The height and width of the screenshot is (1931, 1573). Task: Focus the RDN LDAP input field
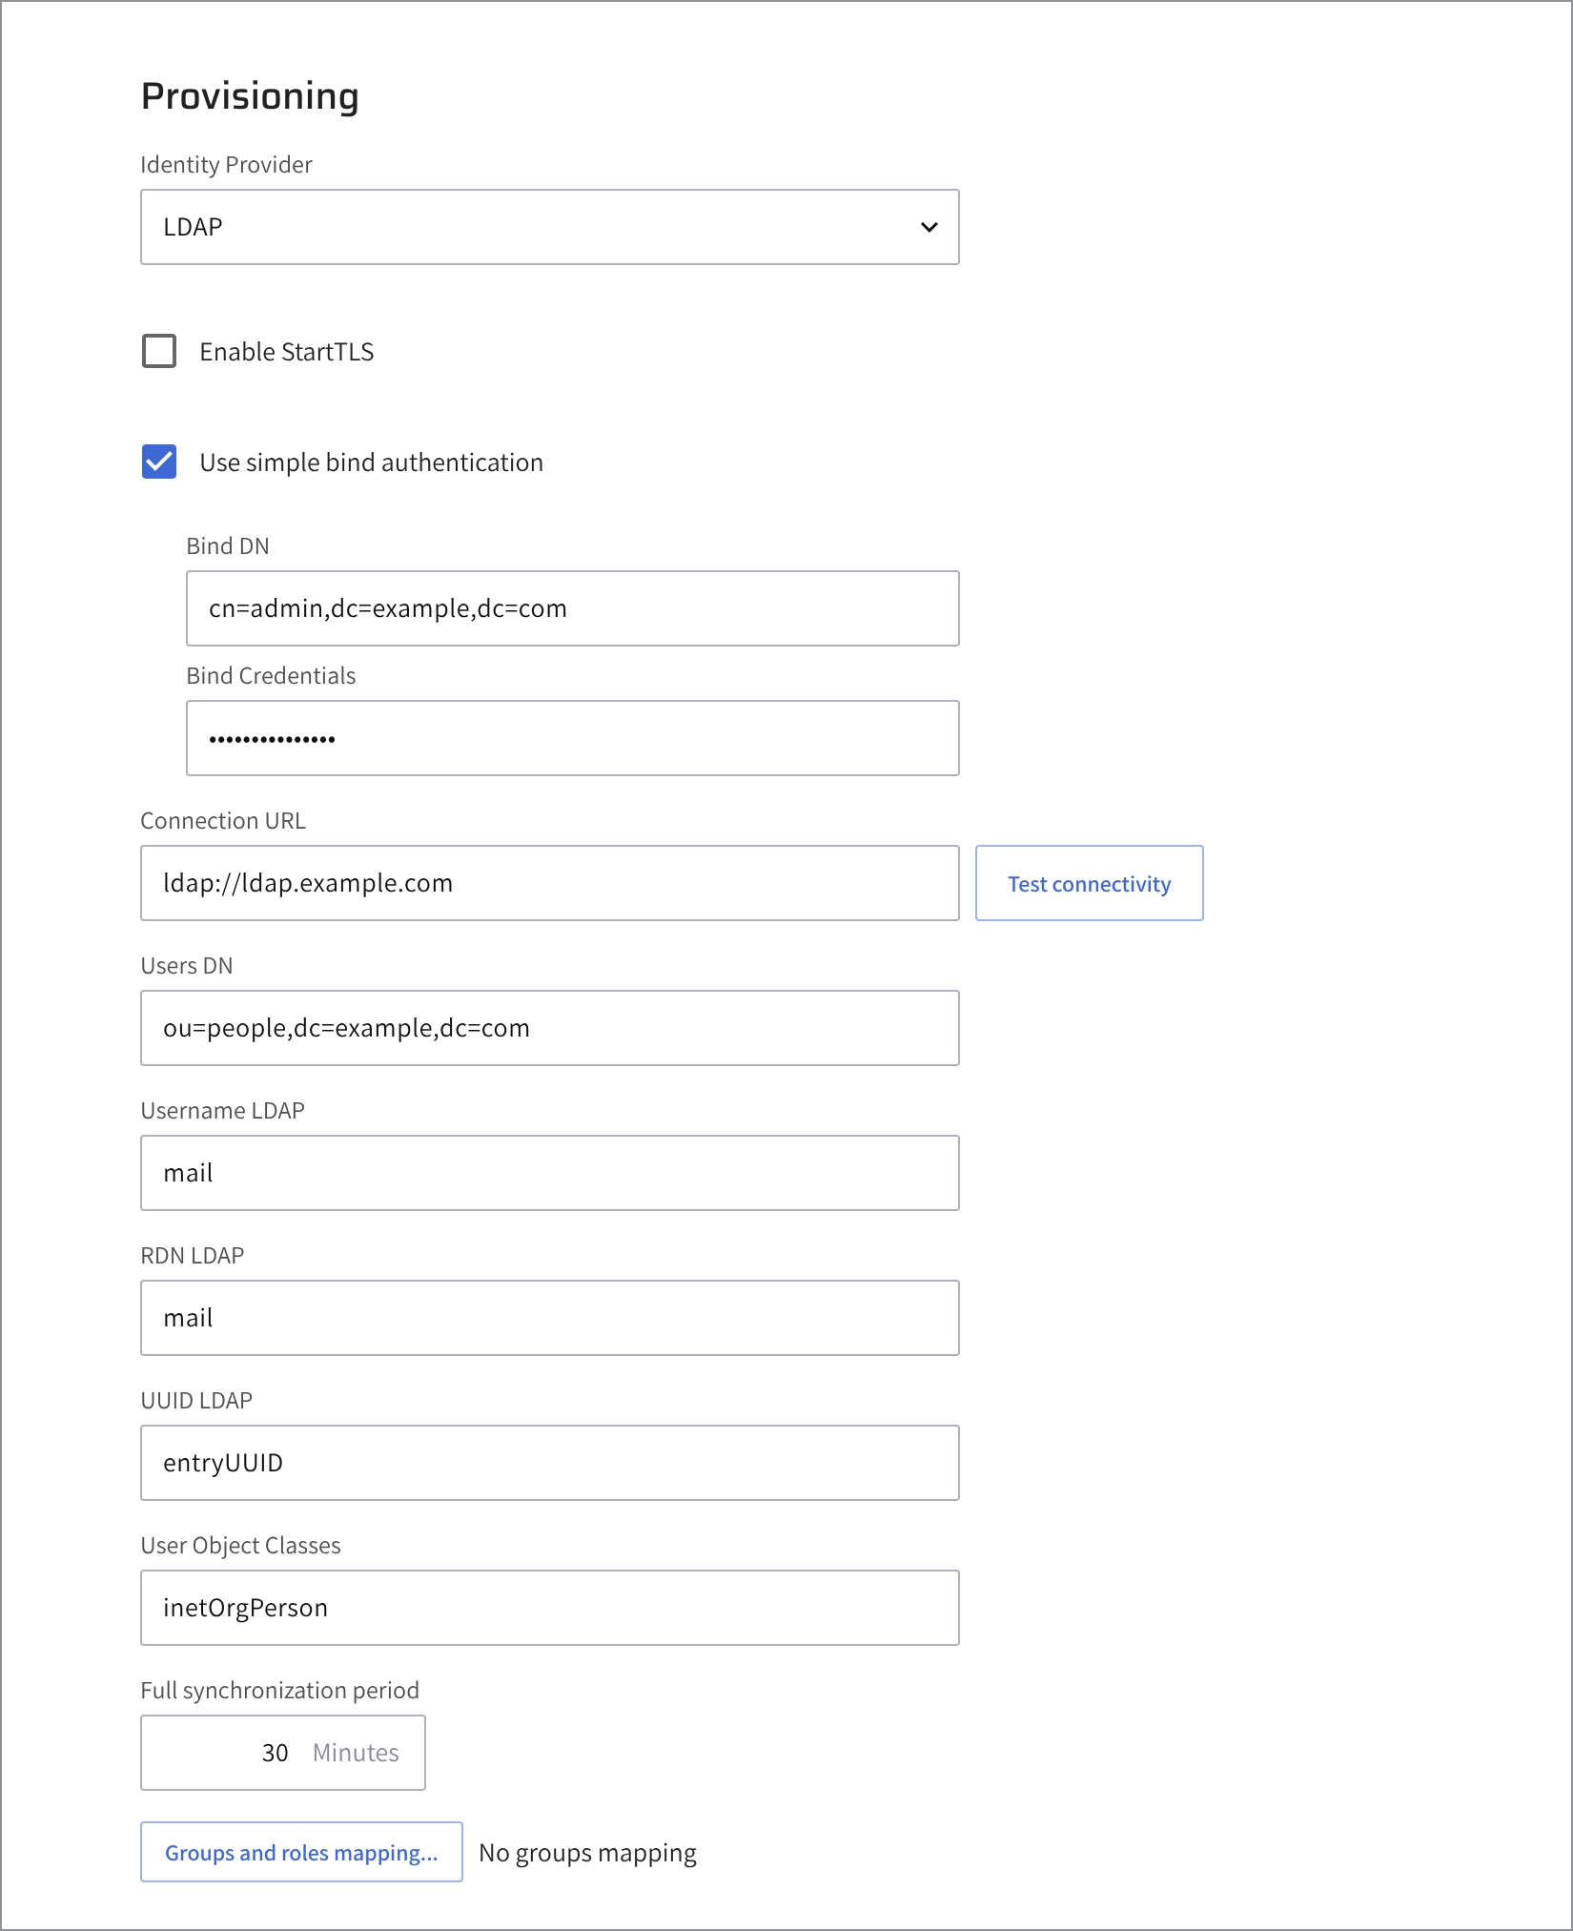[549, 1318]
